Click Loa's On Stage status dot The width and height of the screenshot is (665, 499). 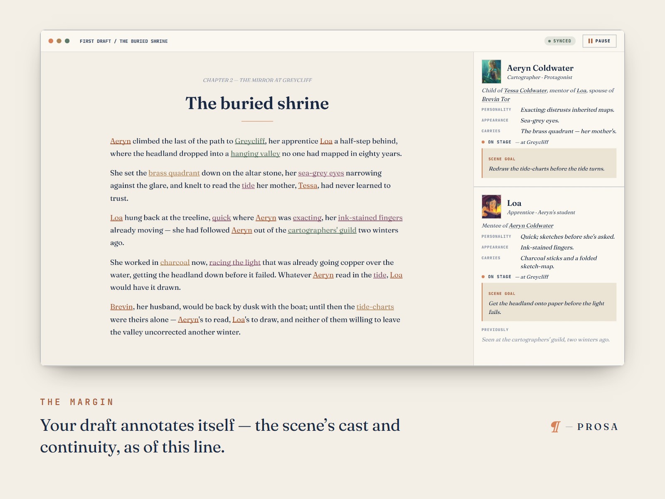(x=483, y=277)
